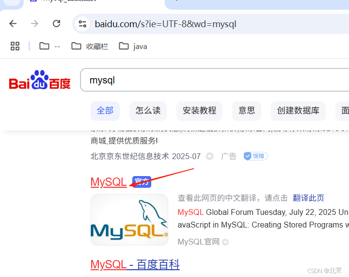Expand dropdown arrow beside MySQL官网
This screenshot has height=277, width=349.
click(x=225, y=242)
